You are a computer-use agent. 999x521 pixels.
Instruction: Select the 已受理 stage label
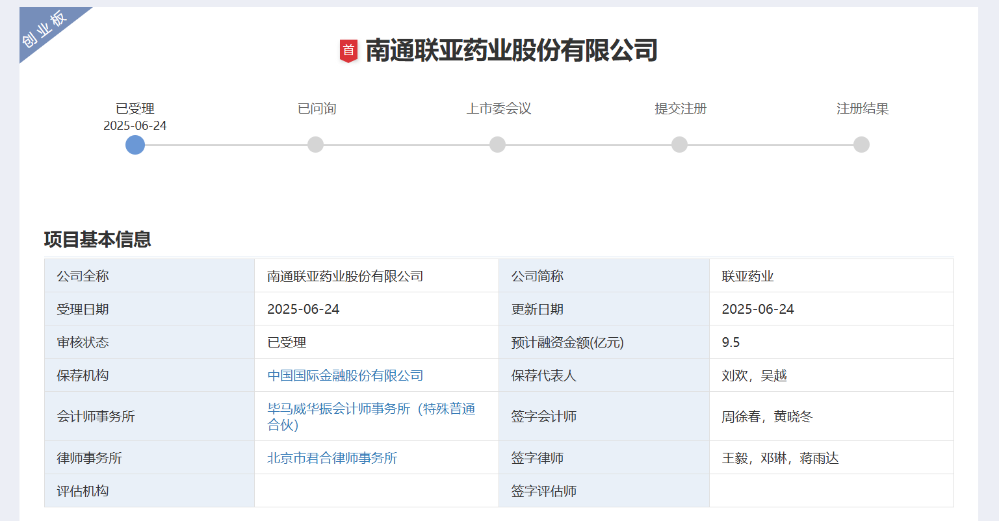click(135, 108)
